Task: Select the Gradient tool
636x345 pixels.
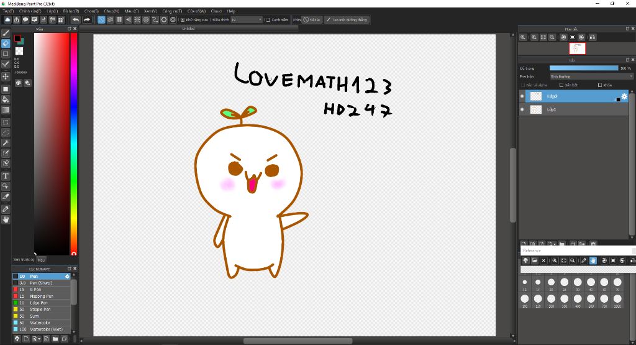Action: click(6, 109)
